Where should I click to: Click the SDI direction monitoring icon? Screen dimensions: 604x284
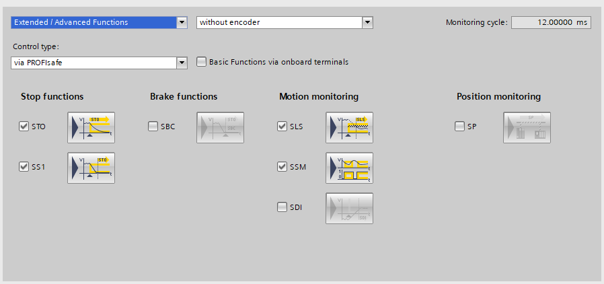coord(349,208)
